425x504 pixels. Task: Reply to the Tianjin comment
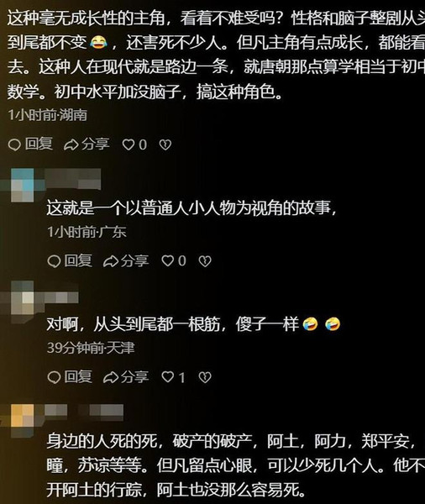point(70,376)
